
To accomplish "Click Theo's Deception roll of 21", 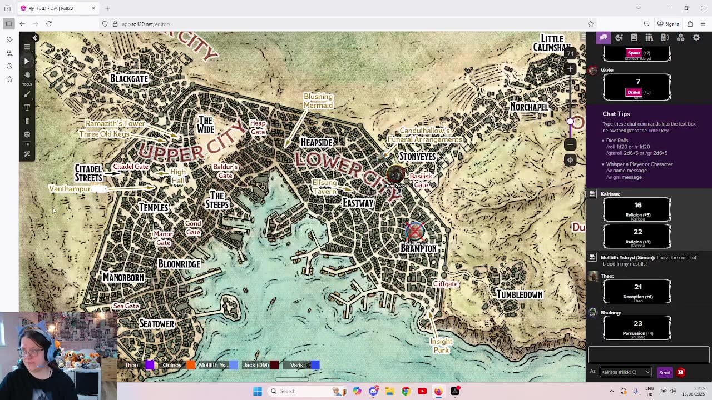I will click(637, 291).
